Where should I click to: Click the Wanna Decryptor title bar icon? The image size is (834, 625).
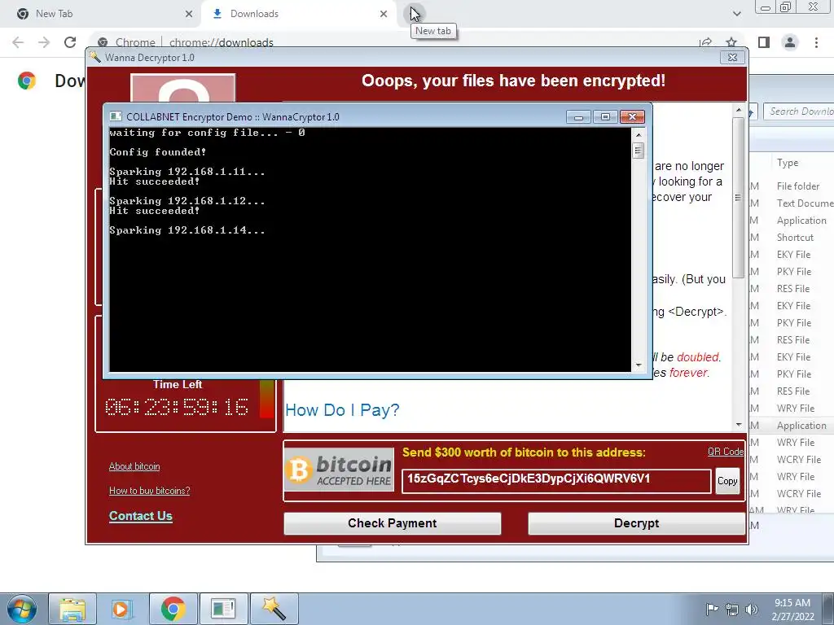click(95, 57)
